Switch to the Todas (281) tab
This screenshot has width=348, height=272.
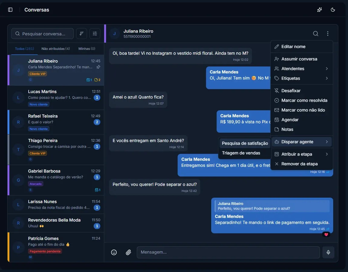[24, 49]
